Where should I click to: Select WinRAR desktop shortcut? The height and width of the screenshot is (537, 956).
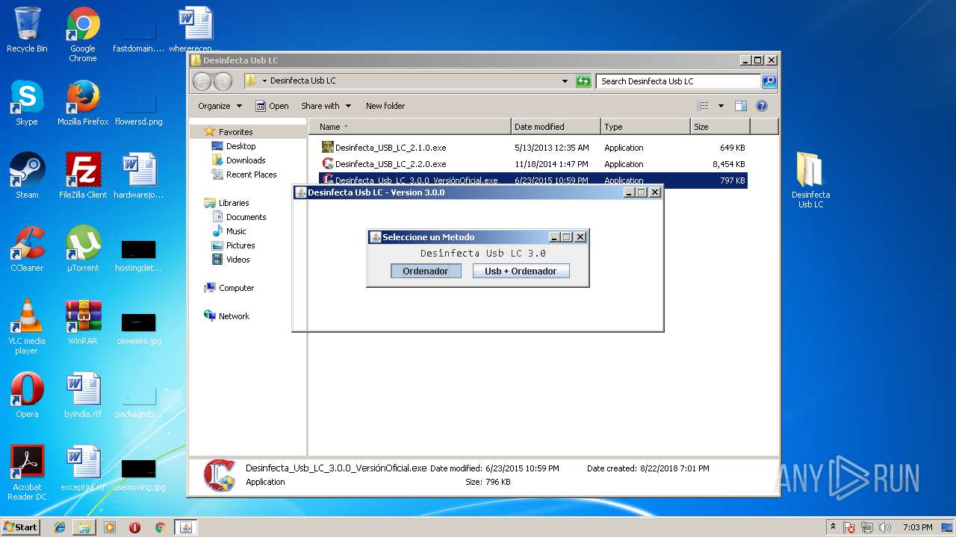[83, 322]
